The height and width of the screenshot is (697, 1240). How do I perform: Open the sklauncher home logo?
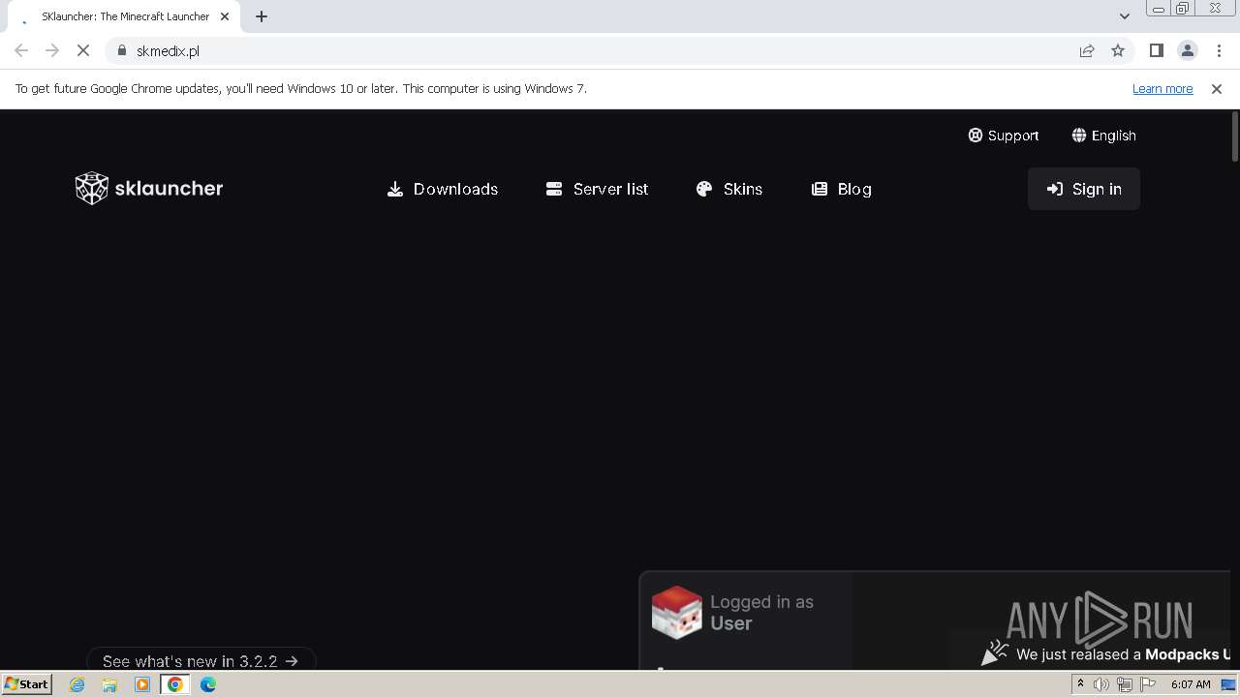149,189
